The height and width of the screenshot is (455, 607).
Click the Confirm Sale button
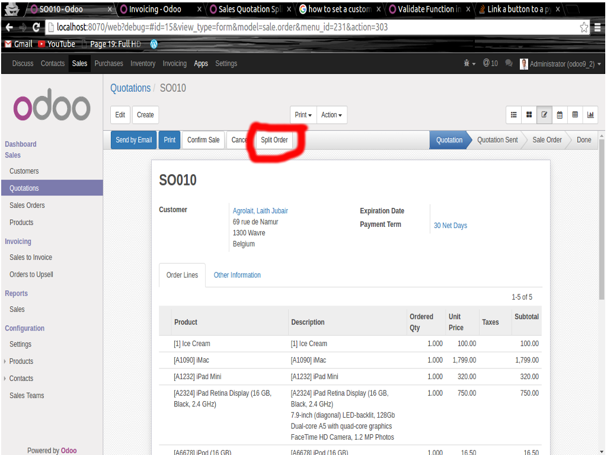pyautogui.click(x=203, y=140)
